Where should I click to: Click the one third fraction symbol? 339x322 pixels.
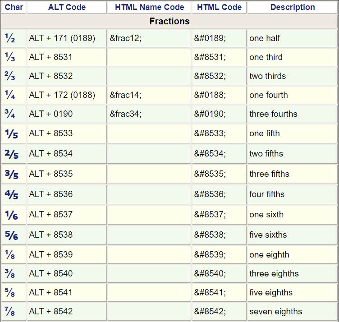pyautogui.click(x=10, y=57)
